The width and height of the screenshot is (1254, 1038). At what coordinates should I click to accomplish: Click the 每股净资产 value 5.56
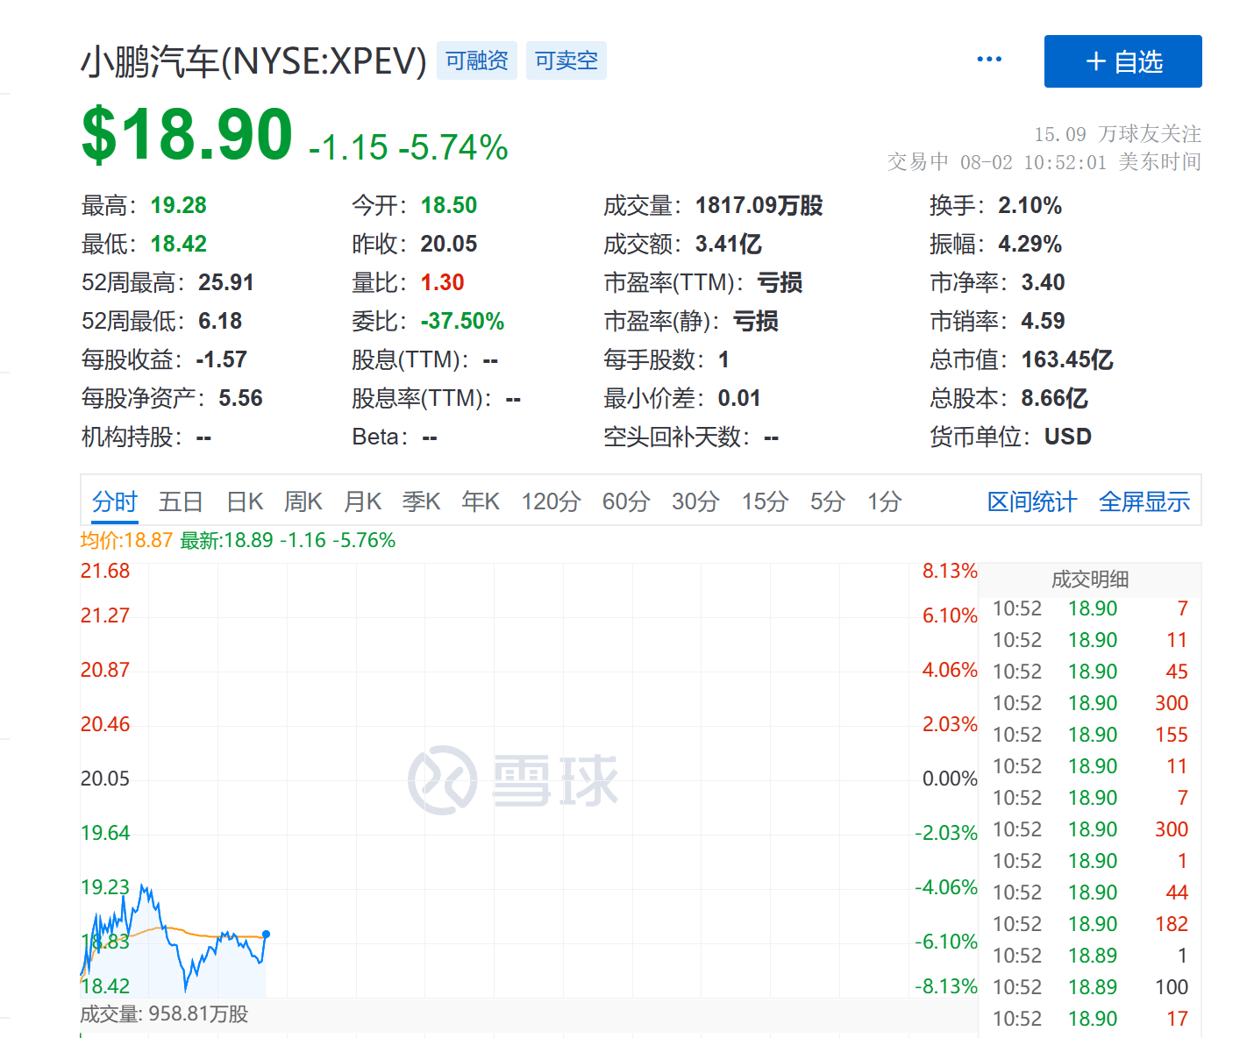coord(241,398)
